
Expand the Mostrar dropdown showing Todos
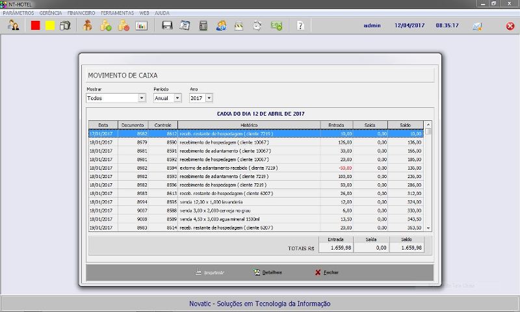pyautogui.click(x=142, y=98)
